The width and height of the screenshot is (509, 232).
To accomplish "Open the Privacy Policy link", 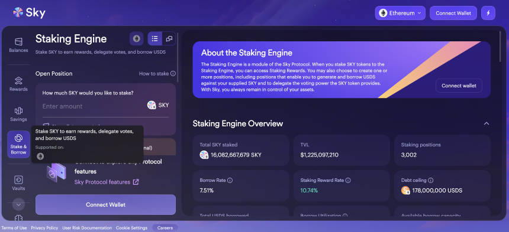I will click(44, 228).
